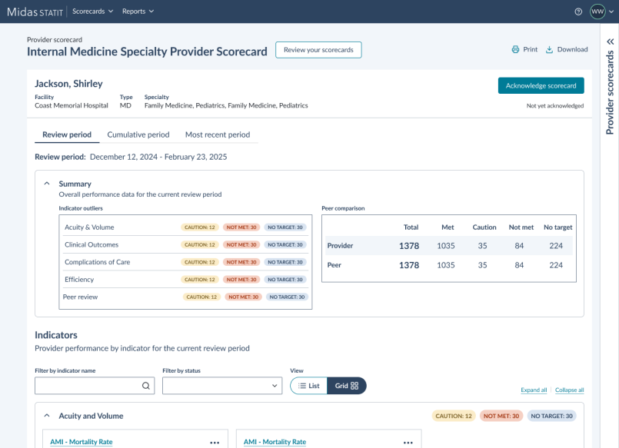Viewport: 619px width, 448px height.
Task: Open the second AMI - Mortality Rate link
Action: tap(275, 442)
